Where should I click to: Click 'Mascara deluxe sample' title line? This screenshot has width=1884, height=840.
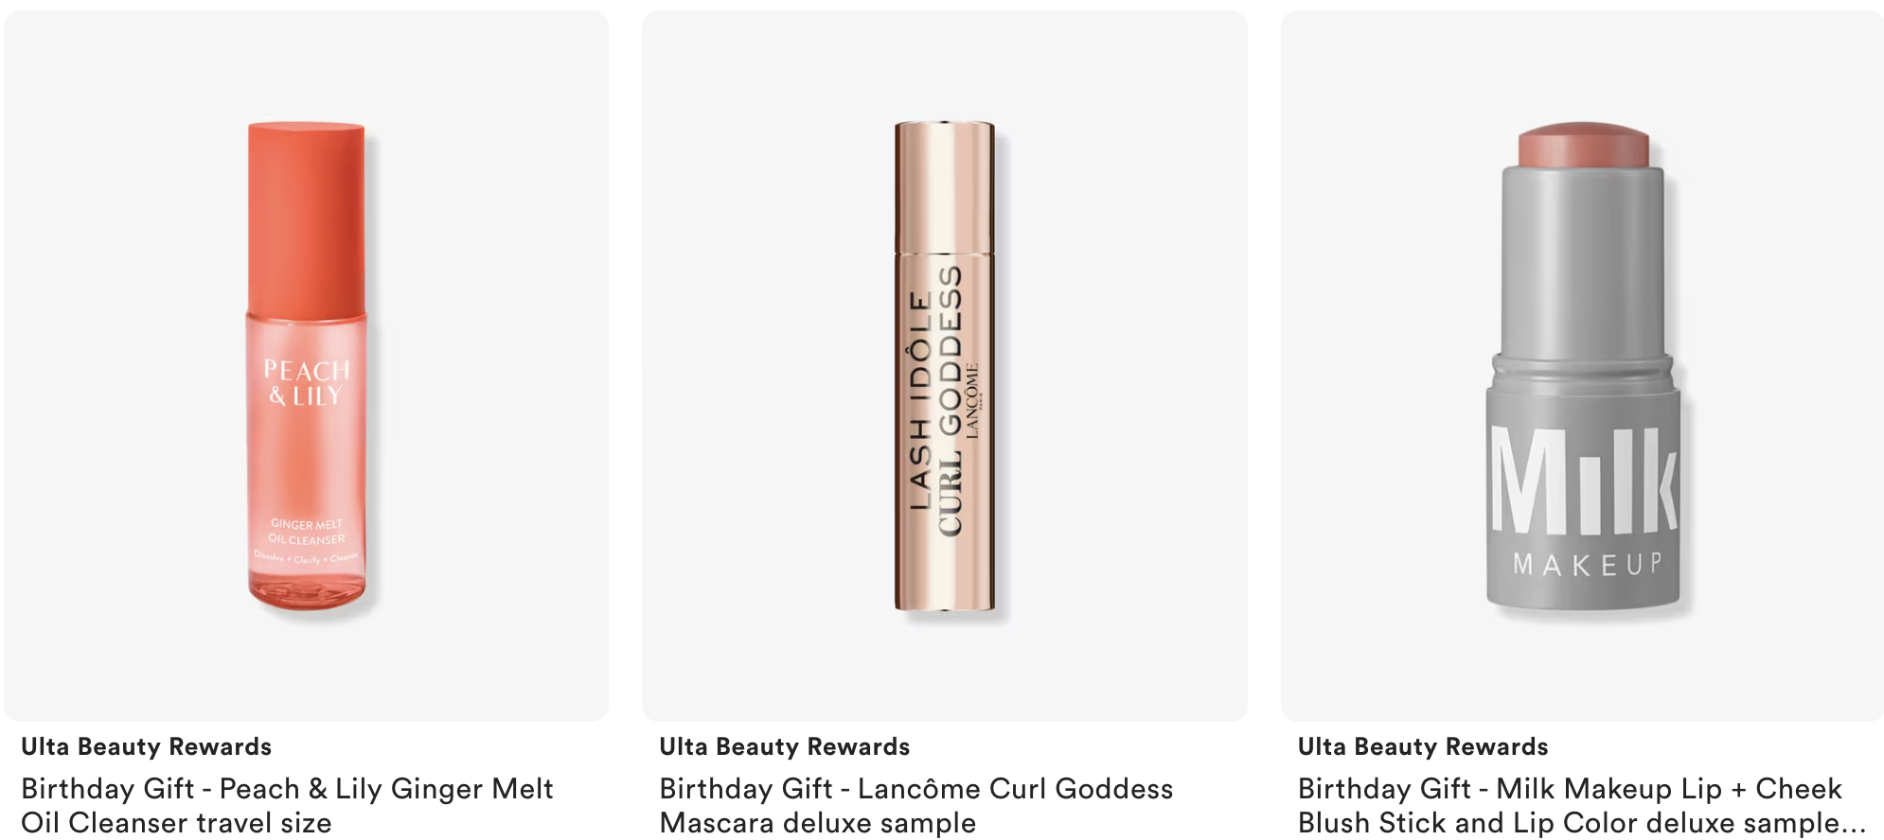(x=817, y=823)
